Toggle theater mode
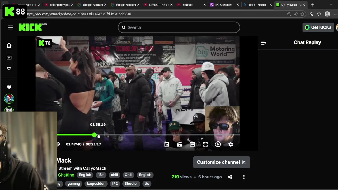 [x=192, y=144]
